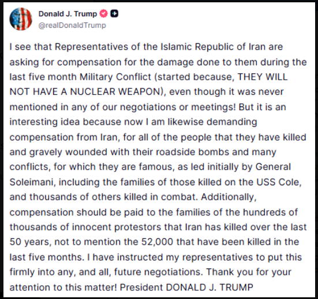Click the words 'interesting idea' in post
Image resolution: width=318 pixels, height=299 pixels.
point(44,122)
